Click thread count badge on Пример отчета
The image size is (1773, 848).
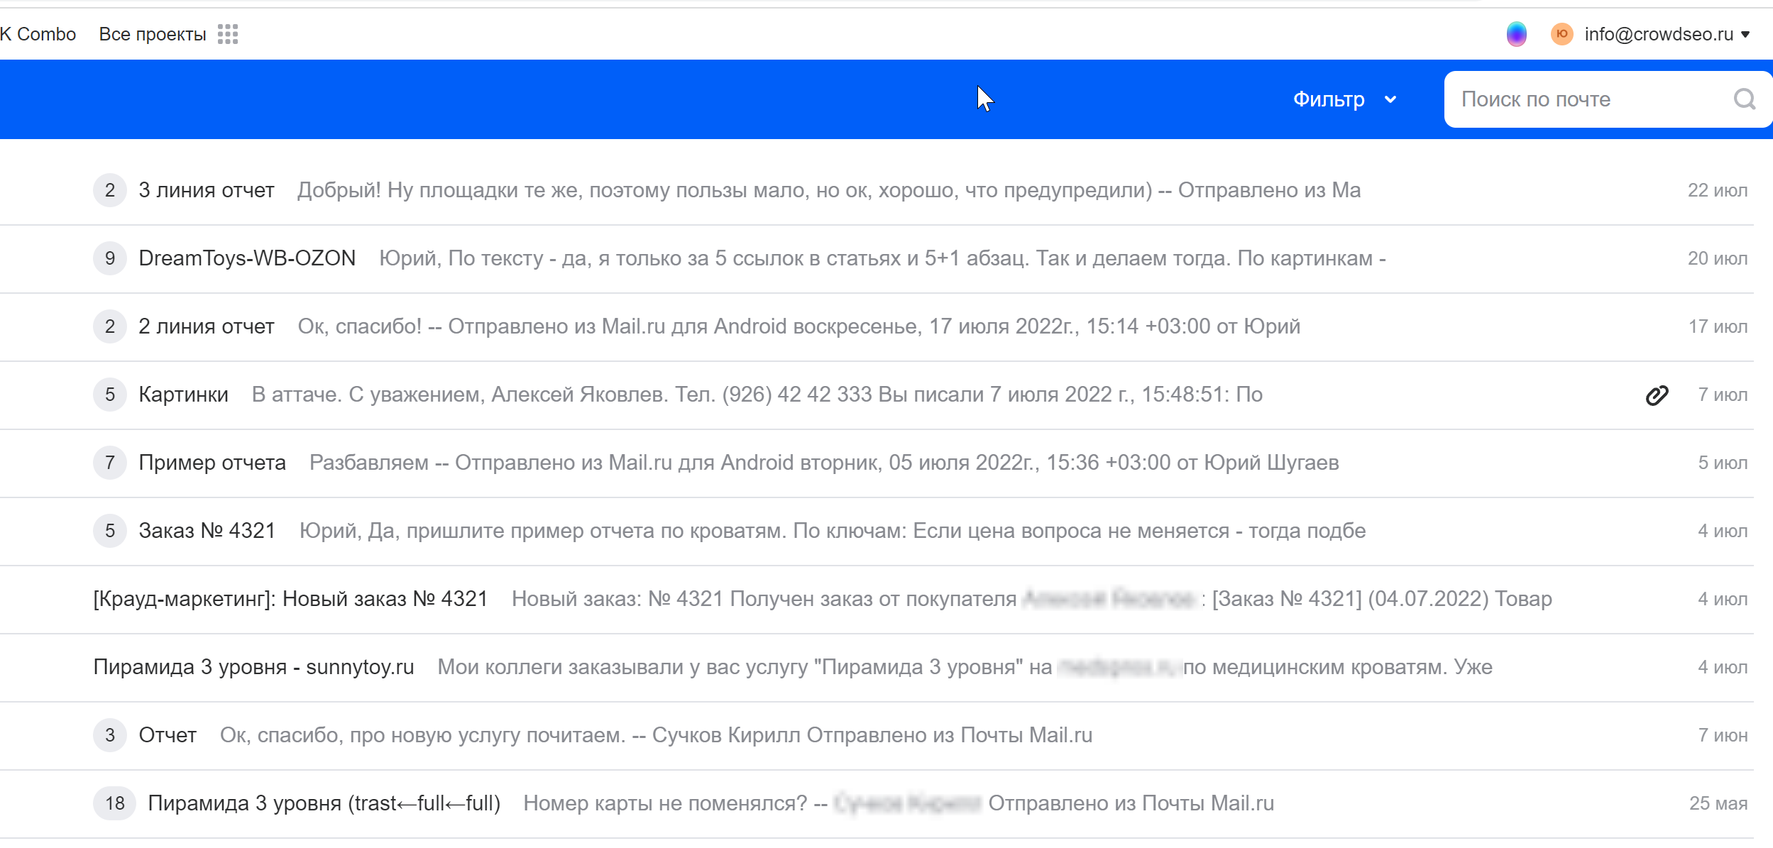tap(110, 463)
